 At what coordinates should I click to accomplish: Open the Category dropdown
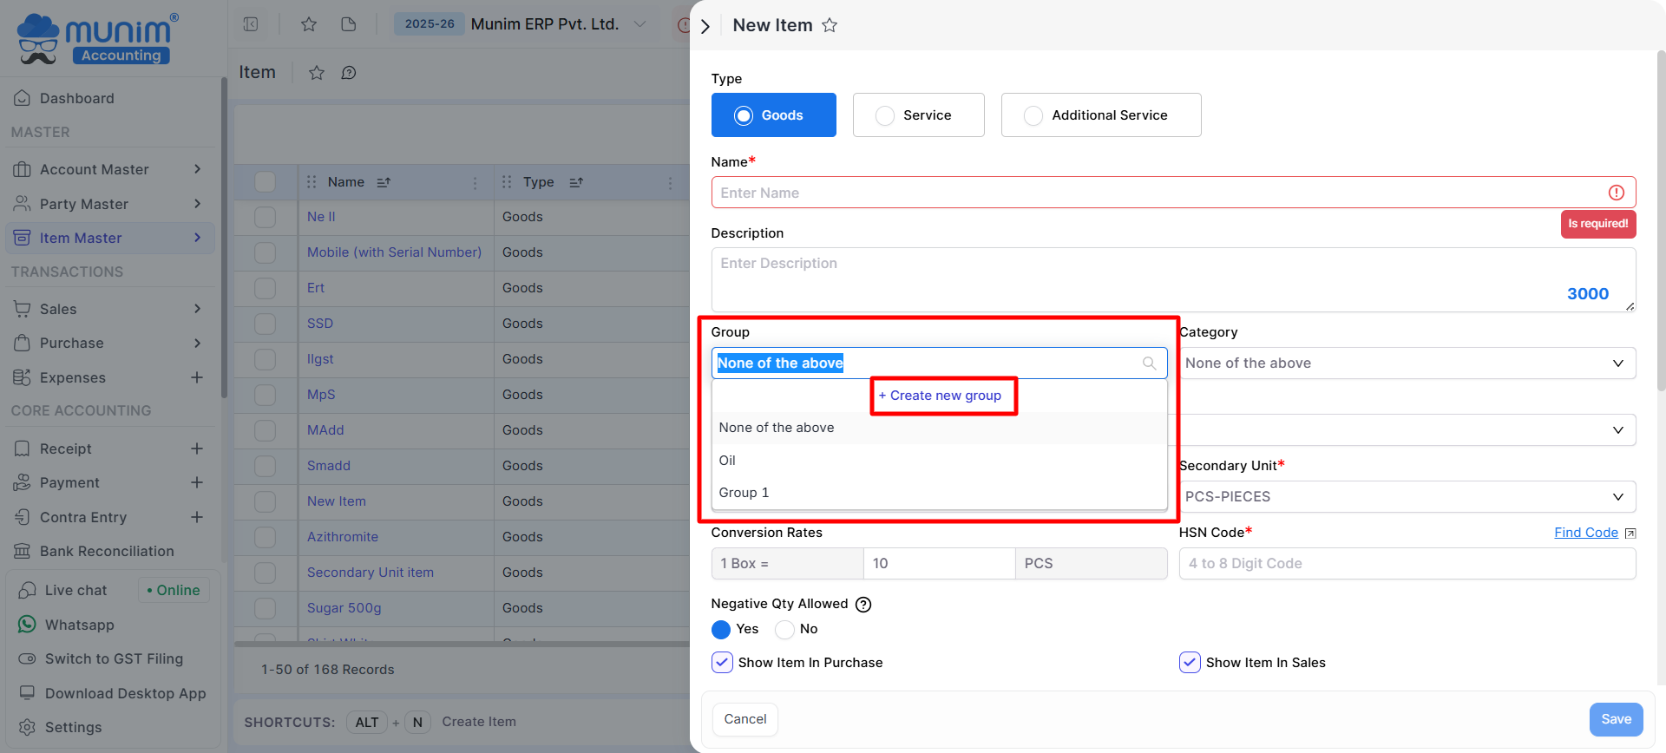tap(1406, 363)
